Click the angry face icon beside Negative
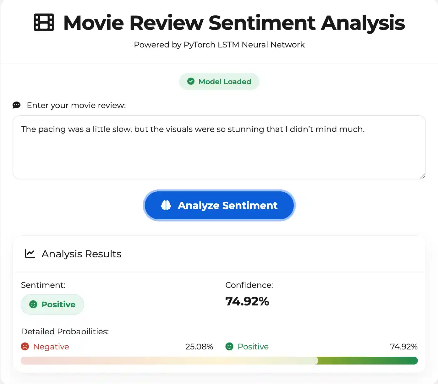This screenshot has height=384, width=438. tap(25, 346)
